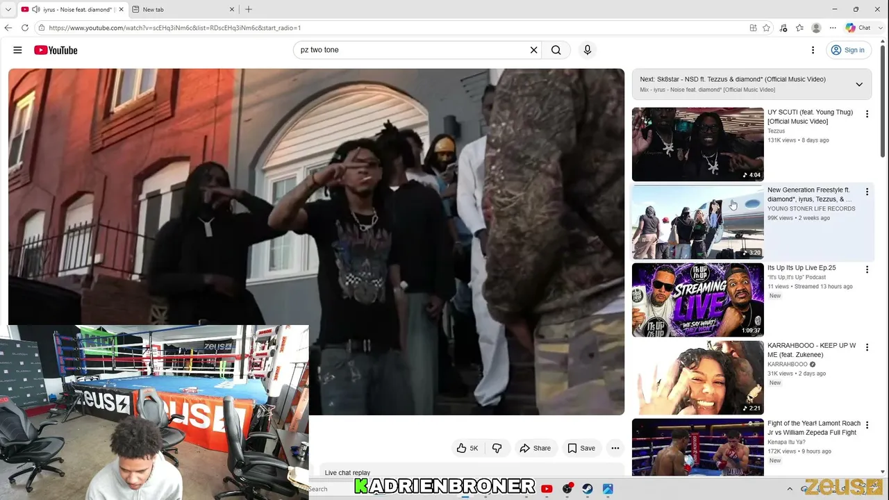Open the Steam app in the taskbar
889x500 pixels.
click(588, 489)
